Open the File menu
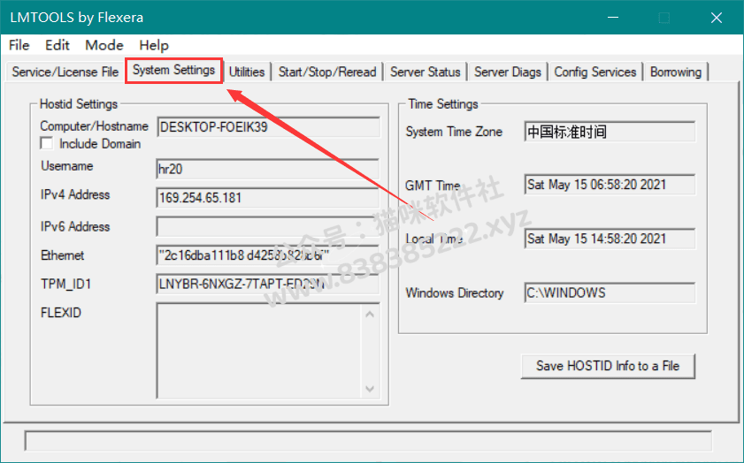 [x=19, y=45]
